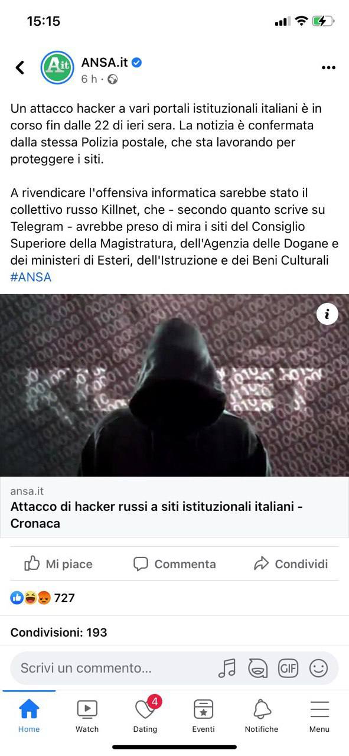Image resolution: width=349 pixels, height=756 pixels.
Task: Open the ANSA.it profile avatar
Action: tap(57, 68)
